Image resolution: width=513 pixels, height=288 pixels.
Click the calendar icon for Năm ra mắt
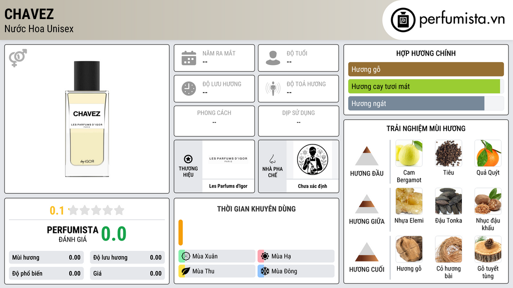coord(189,58)
